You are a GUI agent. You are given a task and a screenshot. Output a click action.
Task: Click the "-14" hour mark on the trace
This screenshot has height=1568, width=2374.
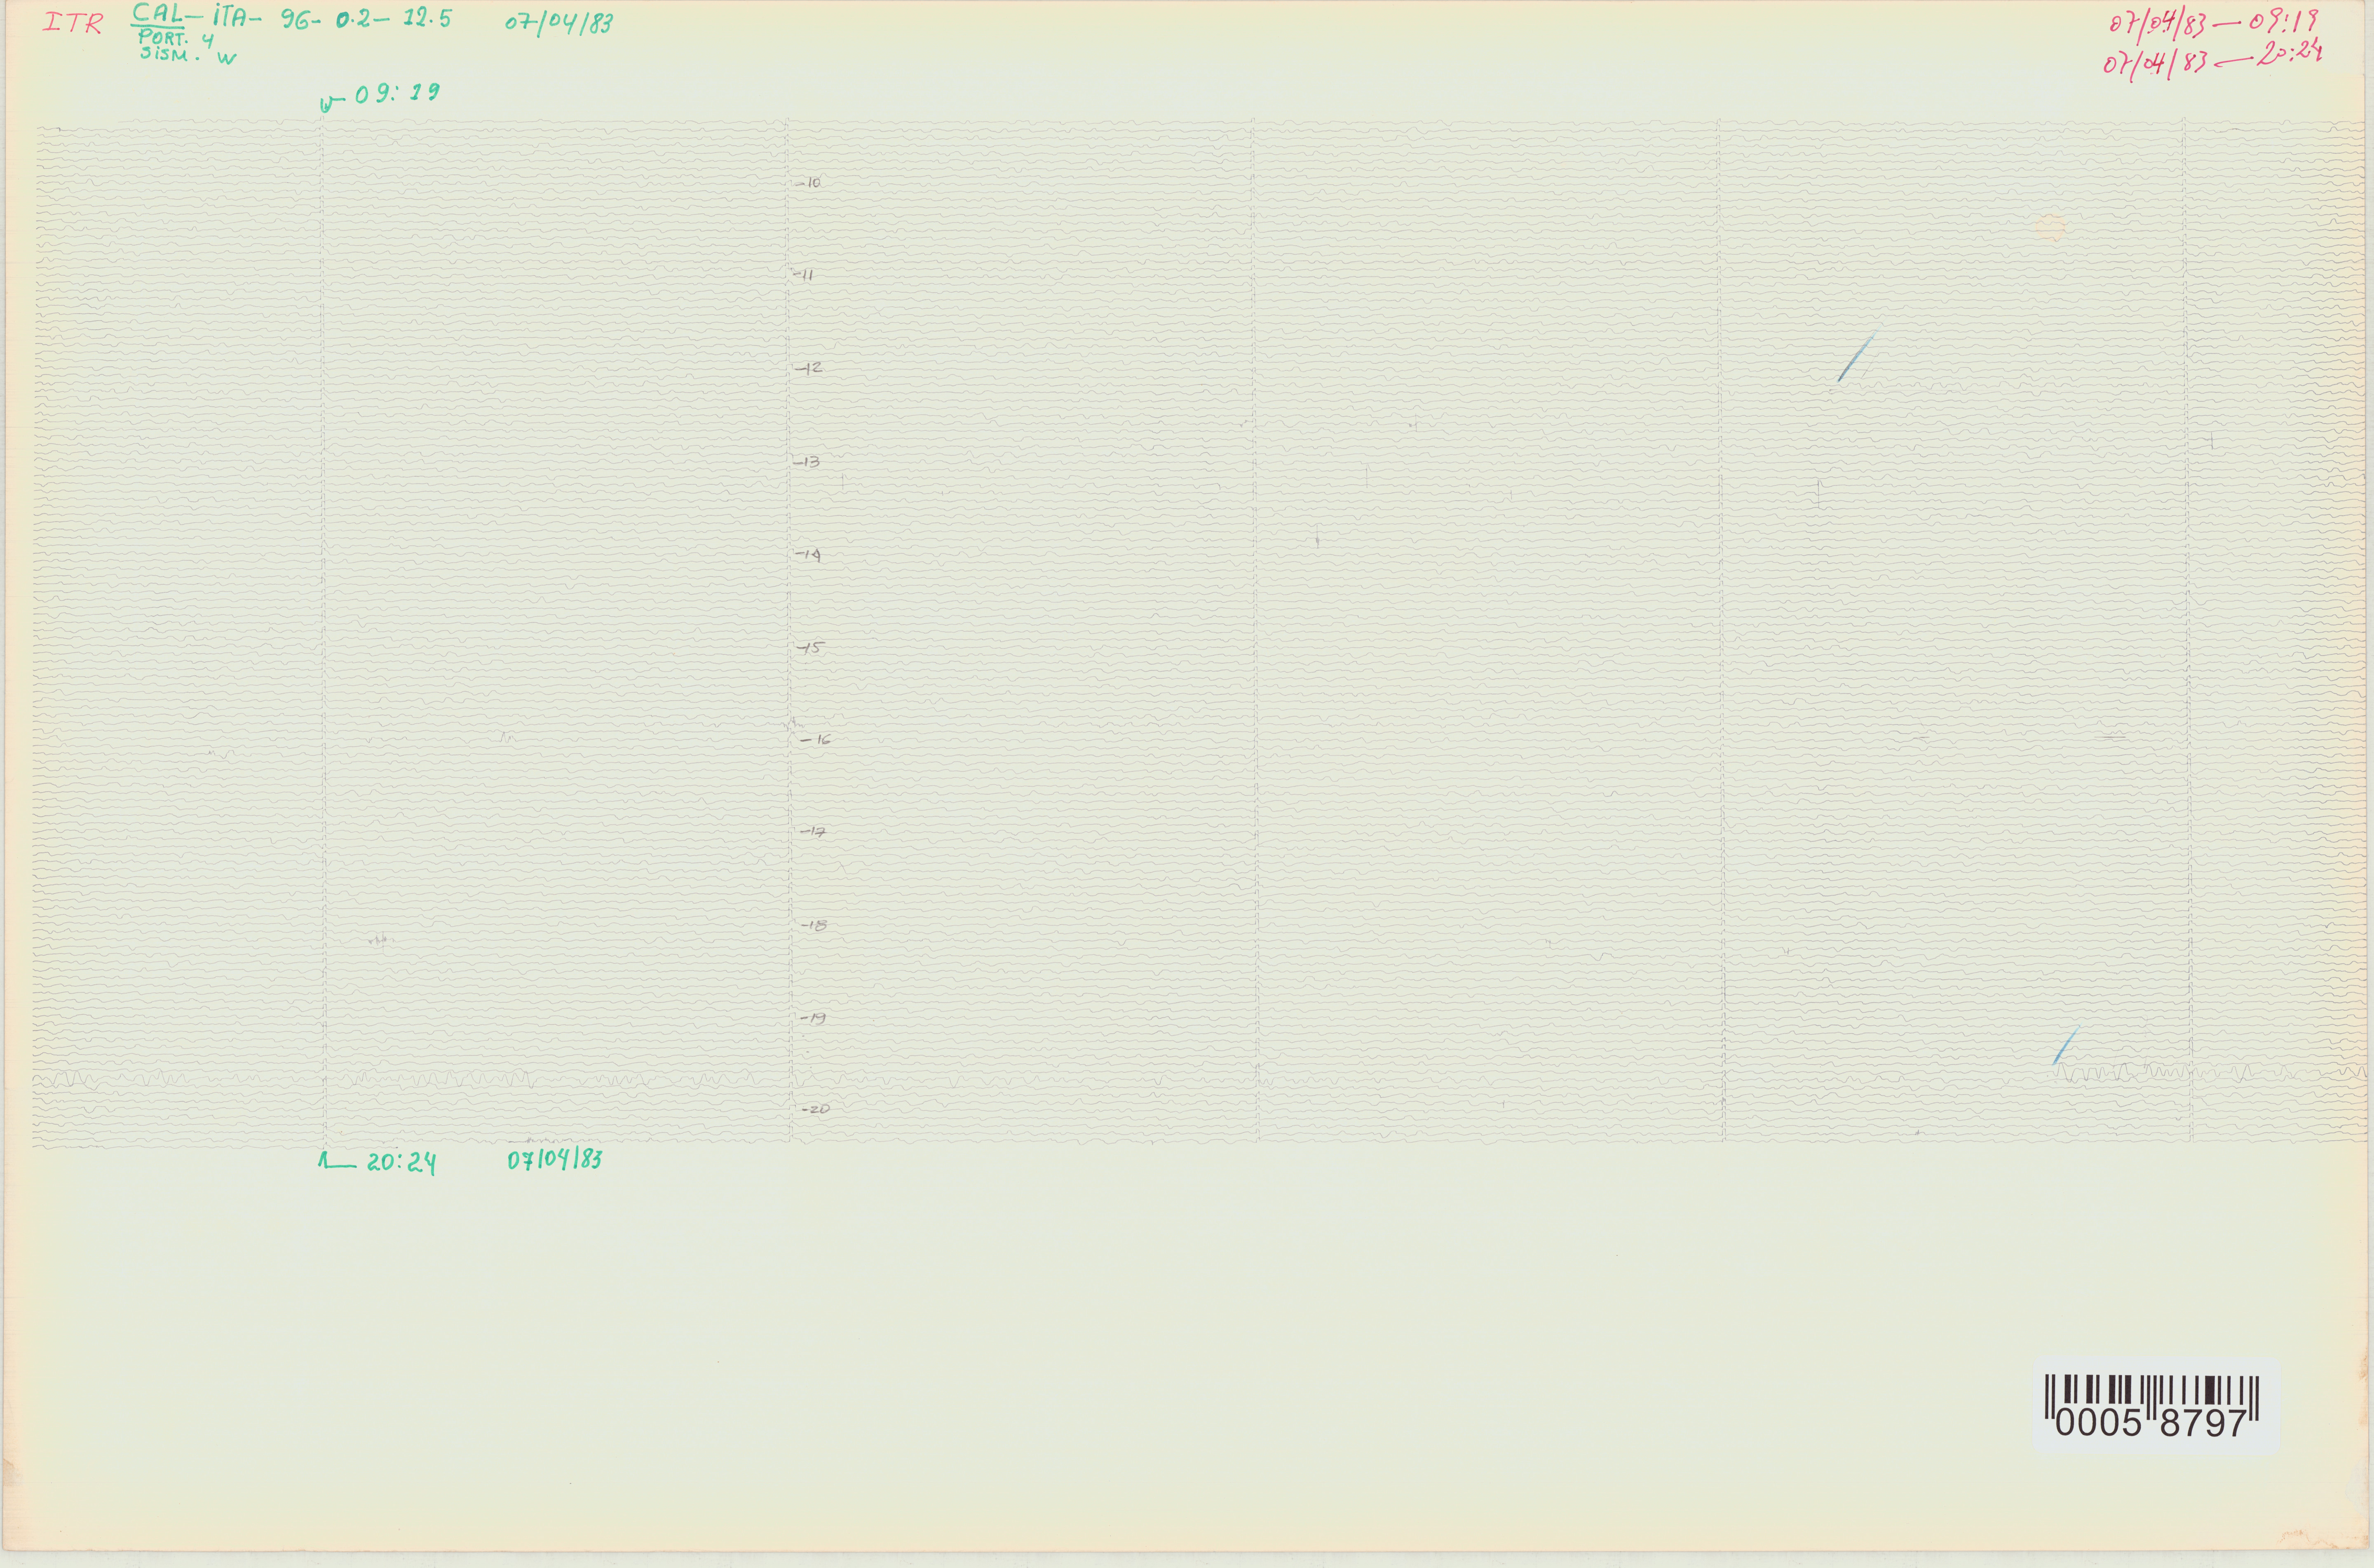pos(809,555)
